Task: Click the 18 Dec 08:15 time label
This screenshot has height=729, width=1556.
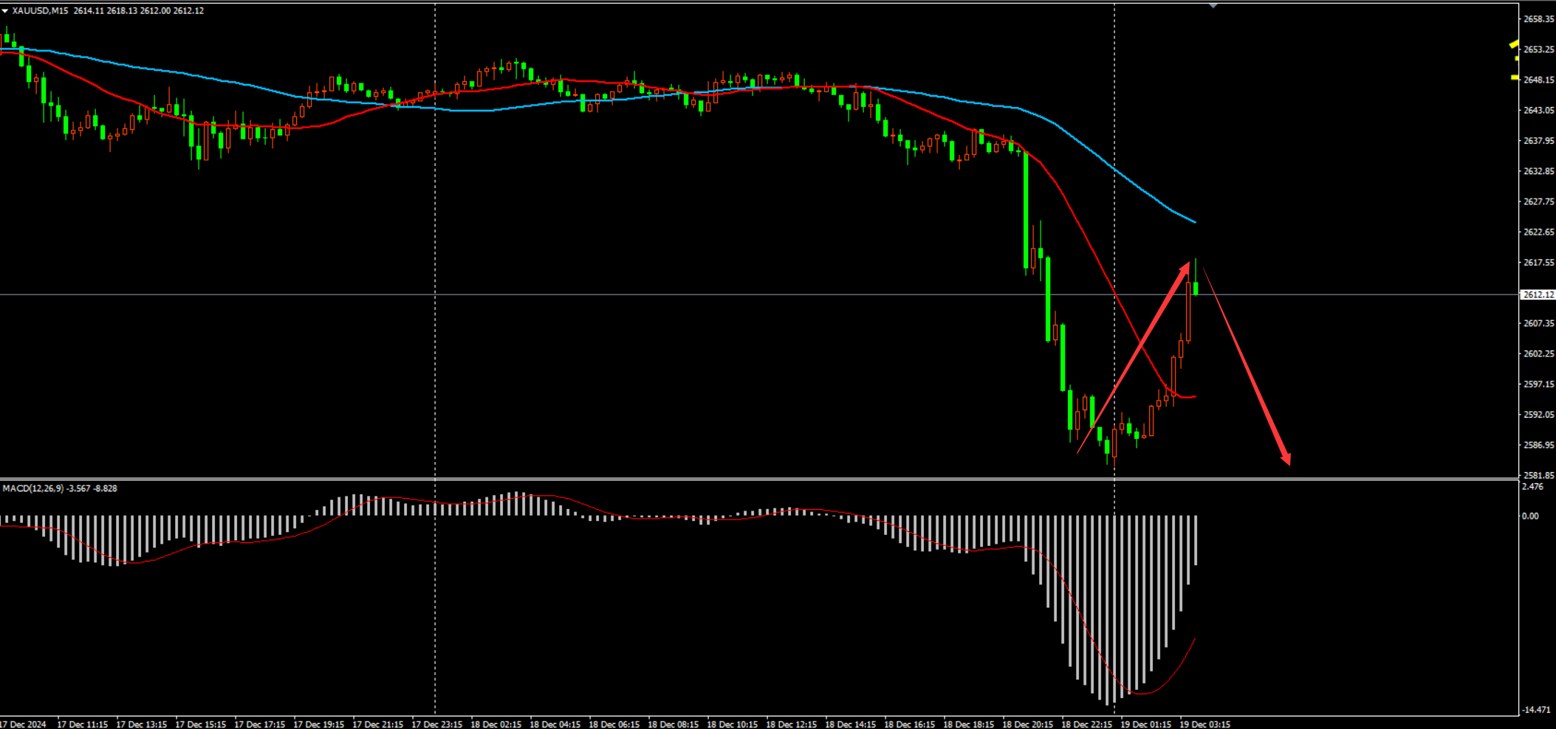Action: coord(673,725)
